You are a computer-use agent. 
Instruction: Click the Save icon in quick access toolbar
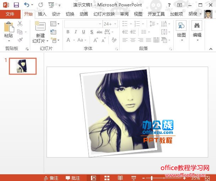[x=16, y=5]
